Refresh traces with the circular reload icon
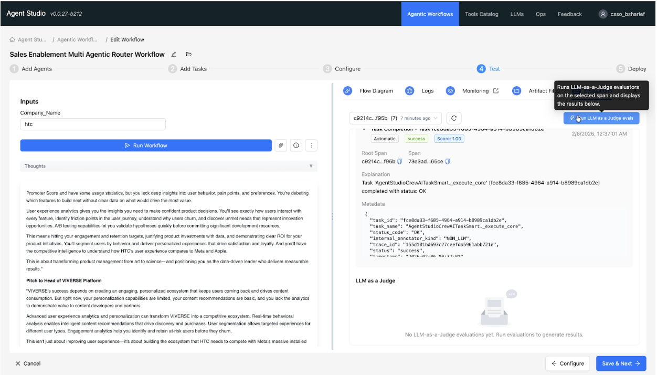 click(x=454, y=118)
